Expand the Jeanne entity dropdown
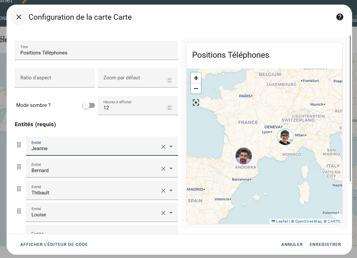This screenshot has height=258, width=357. [x=171, y=147]
